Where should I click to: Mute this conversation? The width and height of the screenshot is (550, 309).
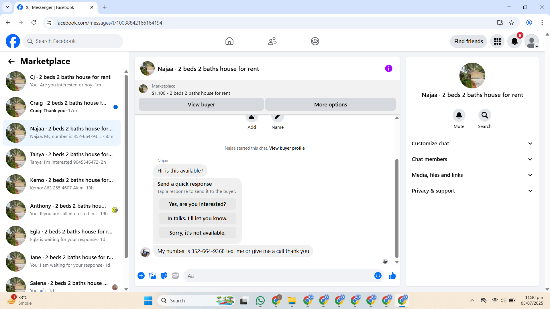pos(459,116)
